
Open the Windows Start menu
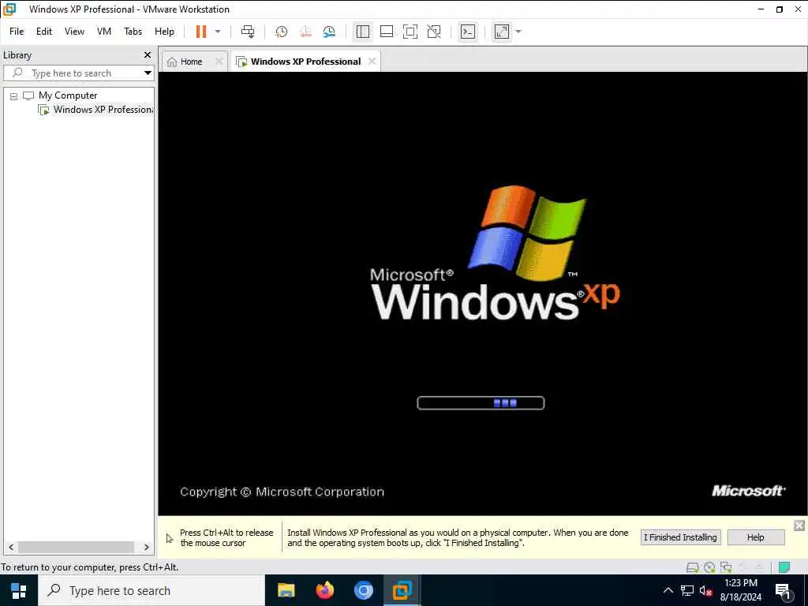coord(19,590)
